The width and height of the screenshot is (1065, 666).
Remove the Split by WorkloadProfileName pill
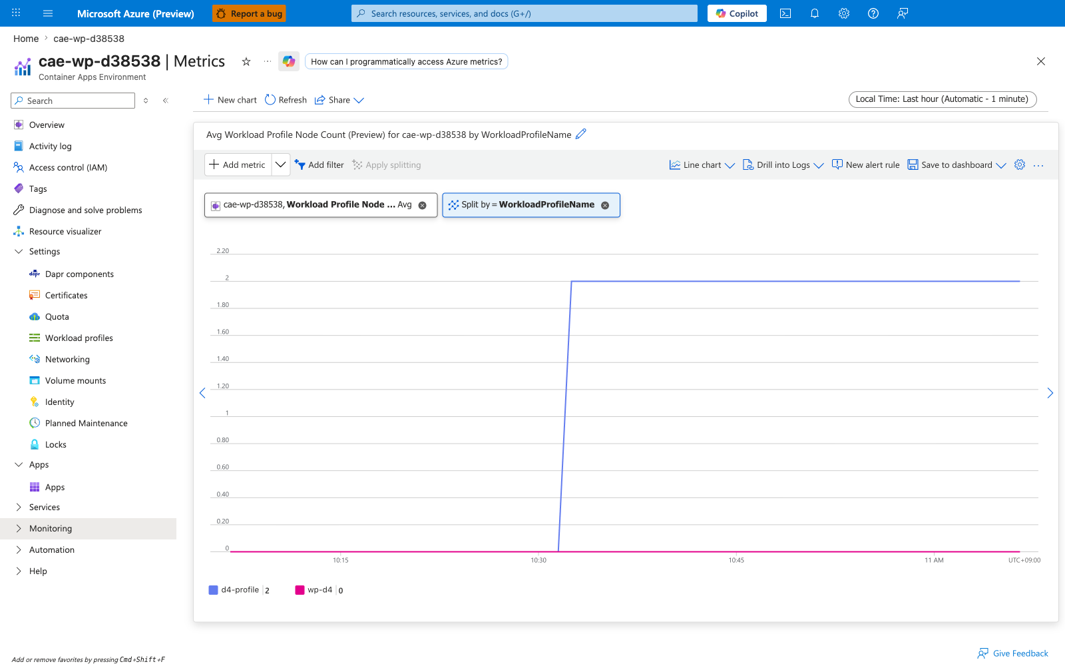pos(605,205)
